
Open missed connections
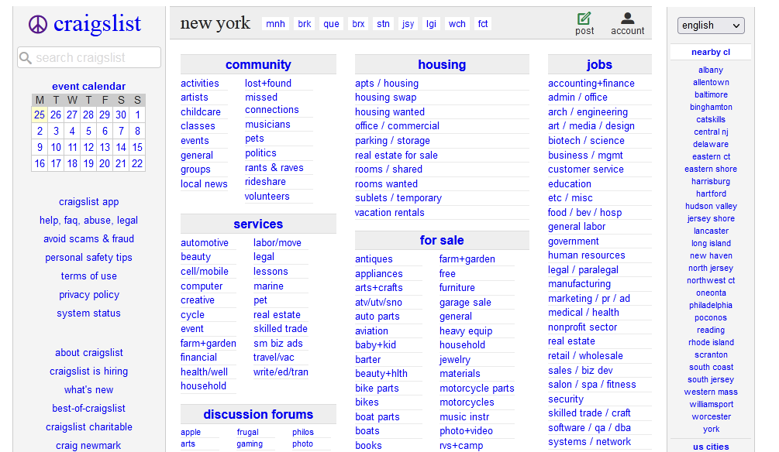click(x=272, y=104)
